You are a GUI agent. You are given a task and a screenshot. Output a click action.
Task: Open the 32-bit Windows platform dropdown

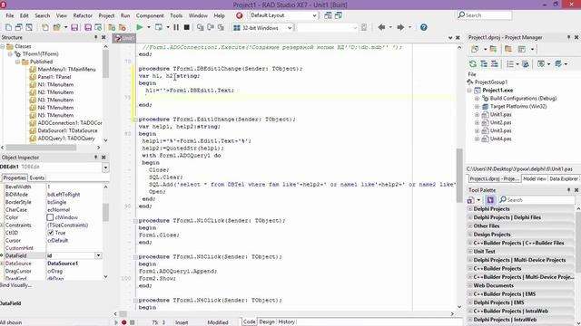point(290,28)
